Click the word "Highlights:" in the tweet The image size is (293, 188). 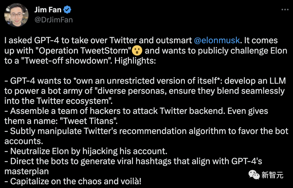tap(135, 61)
